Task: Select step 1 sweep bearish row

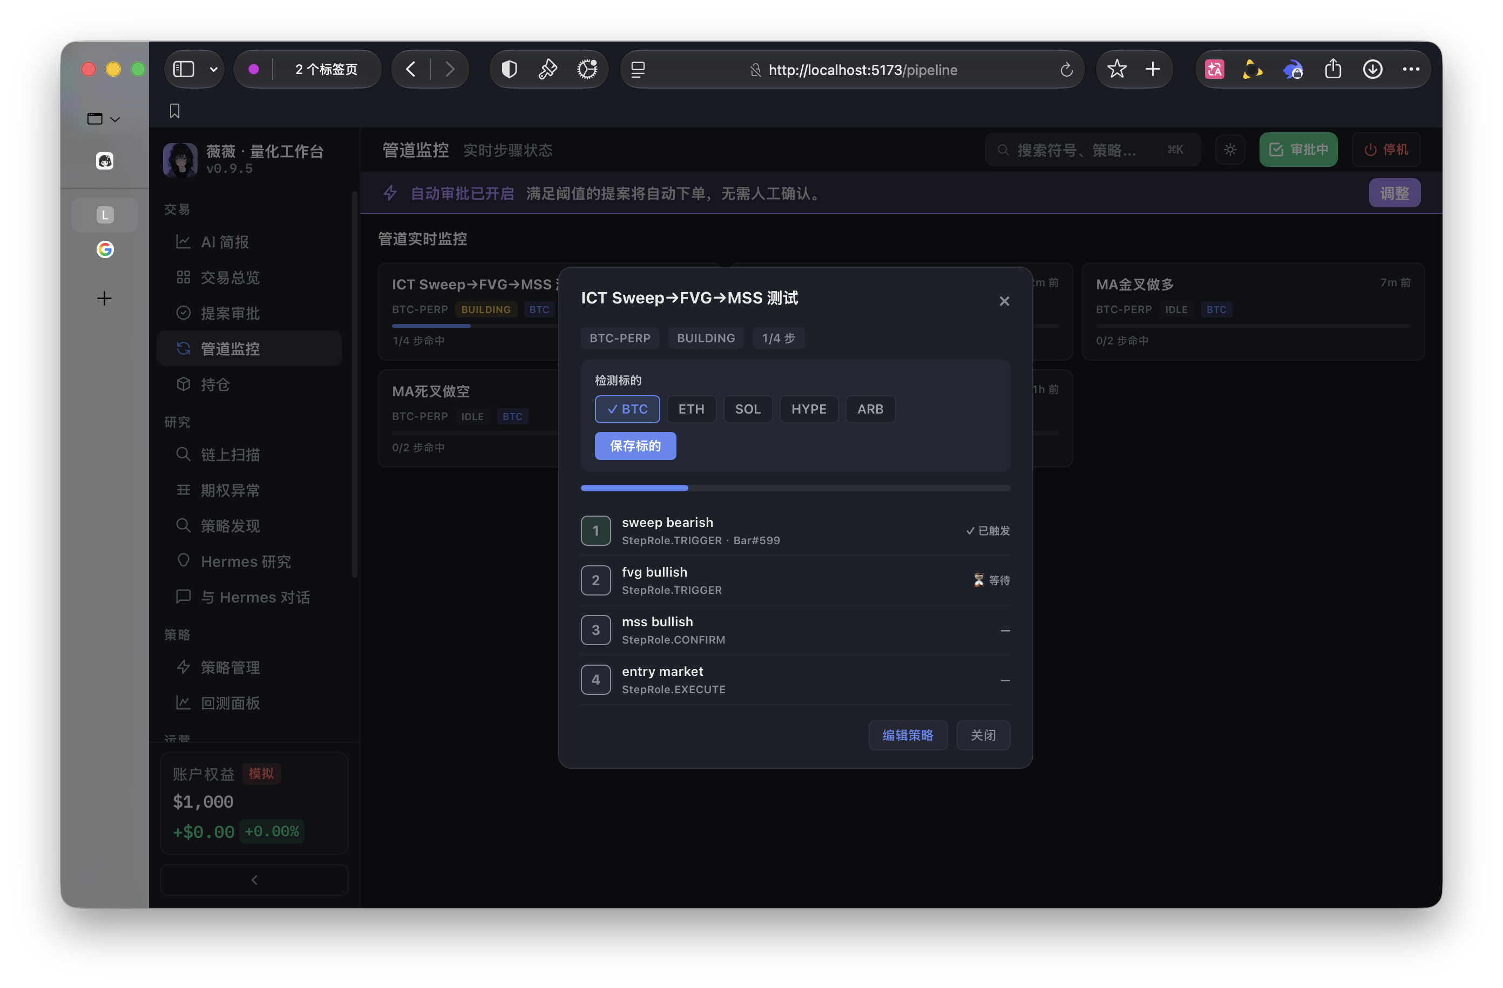Action: point(795,531)
